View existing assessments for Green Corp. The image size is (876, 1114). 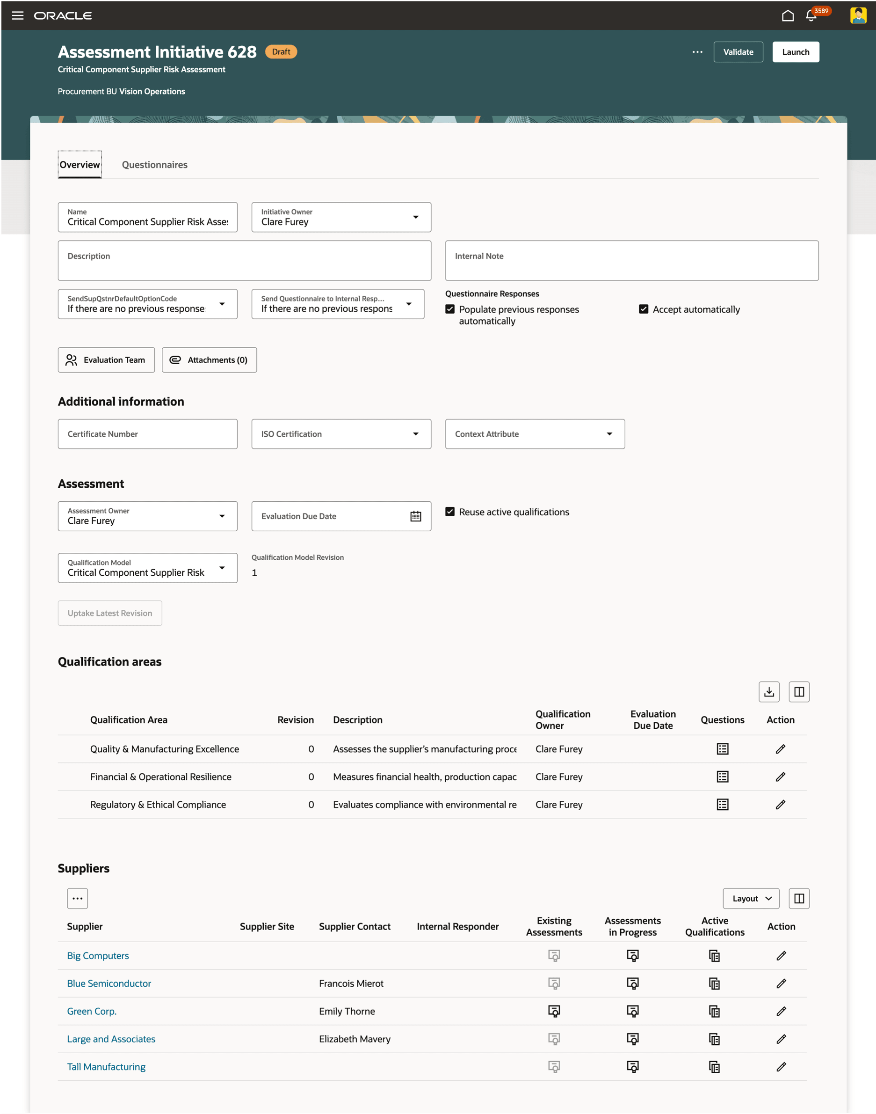(554, 1011)
